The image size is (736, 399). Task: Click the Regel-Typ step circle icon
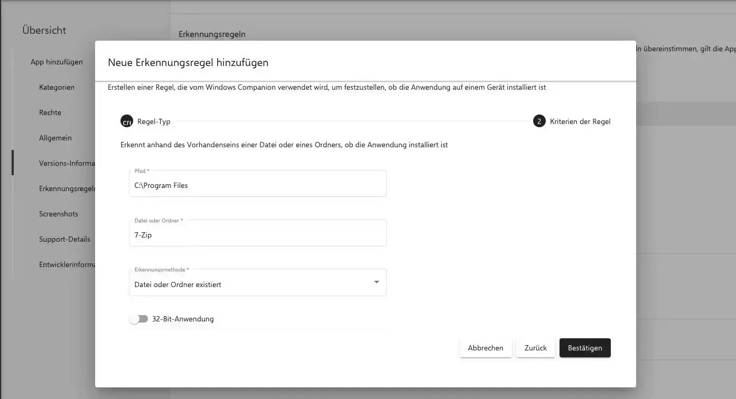(x=127, y=121)
